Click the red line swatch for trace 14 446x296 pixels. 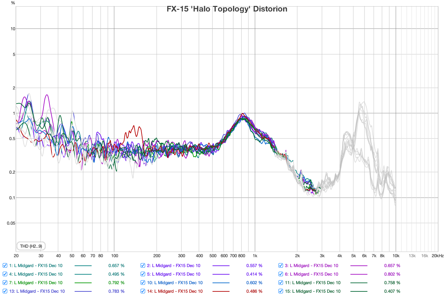coord(221,291)
